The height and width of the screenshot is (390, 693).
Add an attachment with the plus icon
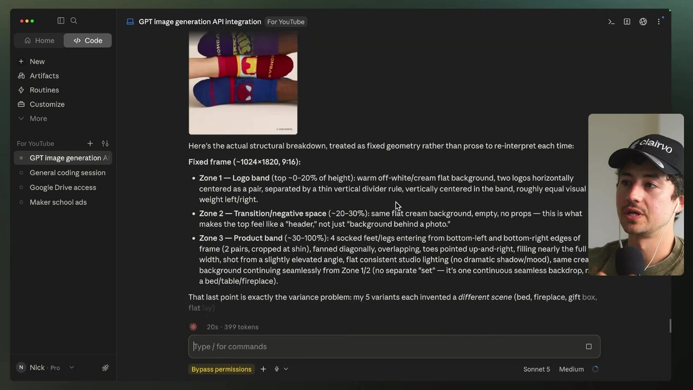263,369
